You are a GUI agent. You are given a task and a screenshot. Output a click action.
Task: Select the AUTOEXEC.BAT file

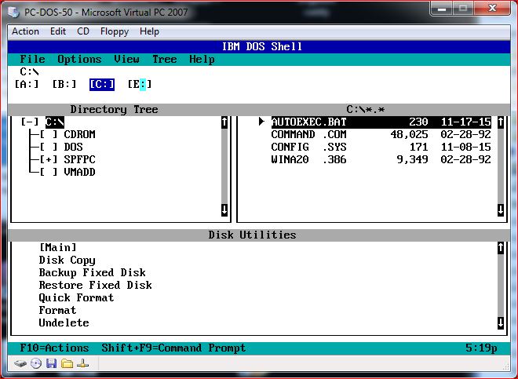(381, 122)
